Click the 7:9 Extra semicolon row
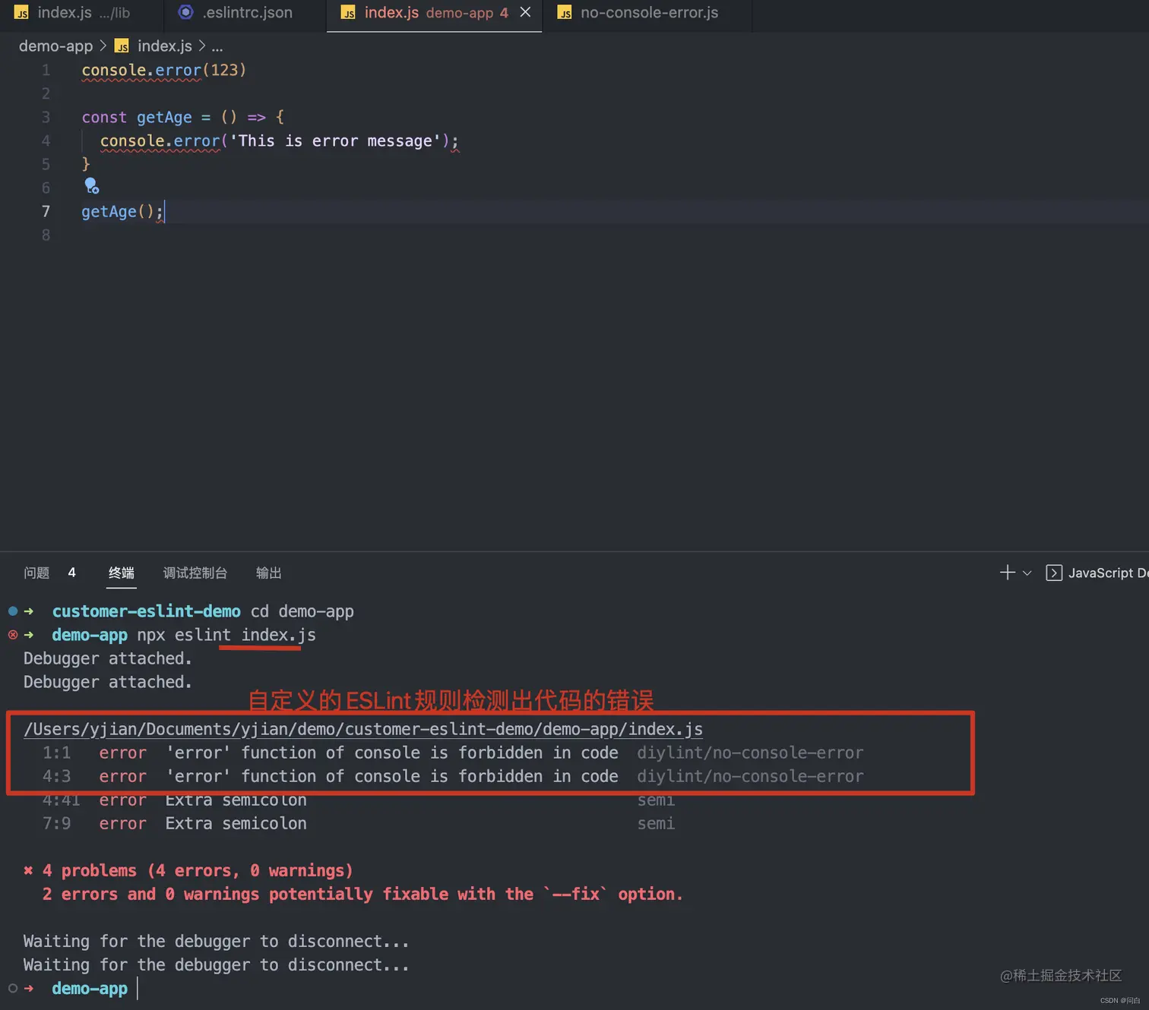 tap(359, 823)
